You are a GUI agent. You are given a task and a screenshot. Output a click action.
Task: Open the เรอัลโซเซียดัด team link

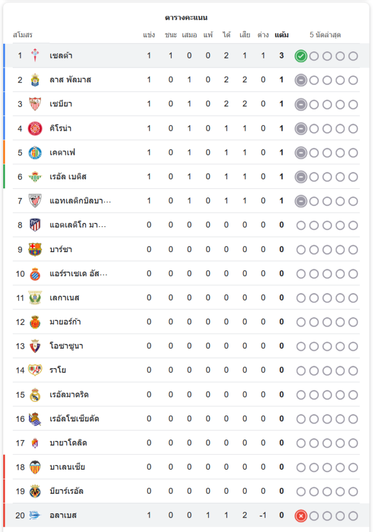(x=74, y=419)
